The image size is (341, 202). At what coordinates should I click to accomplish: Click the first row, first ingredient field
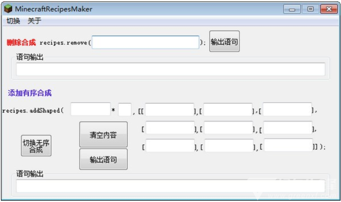[x=170, y=109]
